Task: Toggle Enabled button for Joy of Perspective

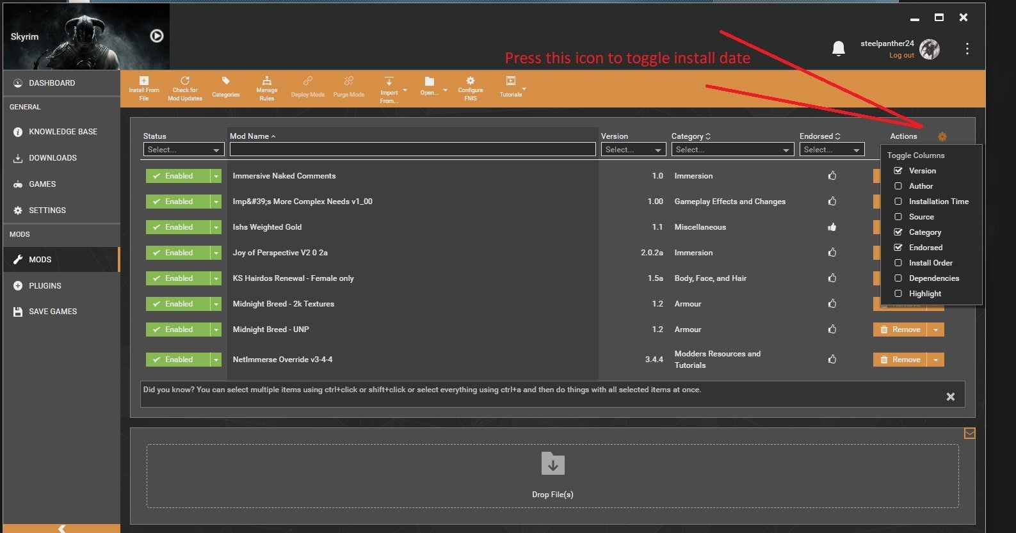Action: [178, 253]
